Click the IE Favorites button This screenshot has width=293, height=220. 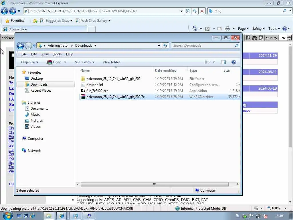(x=15, y=21)
